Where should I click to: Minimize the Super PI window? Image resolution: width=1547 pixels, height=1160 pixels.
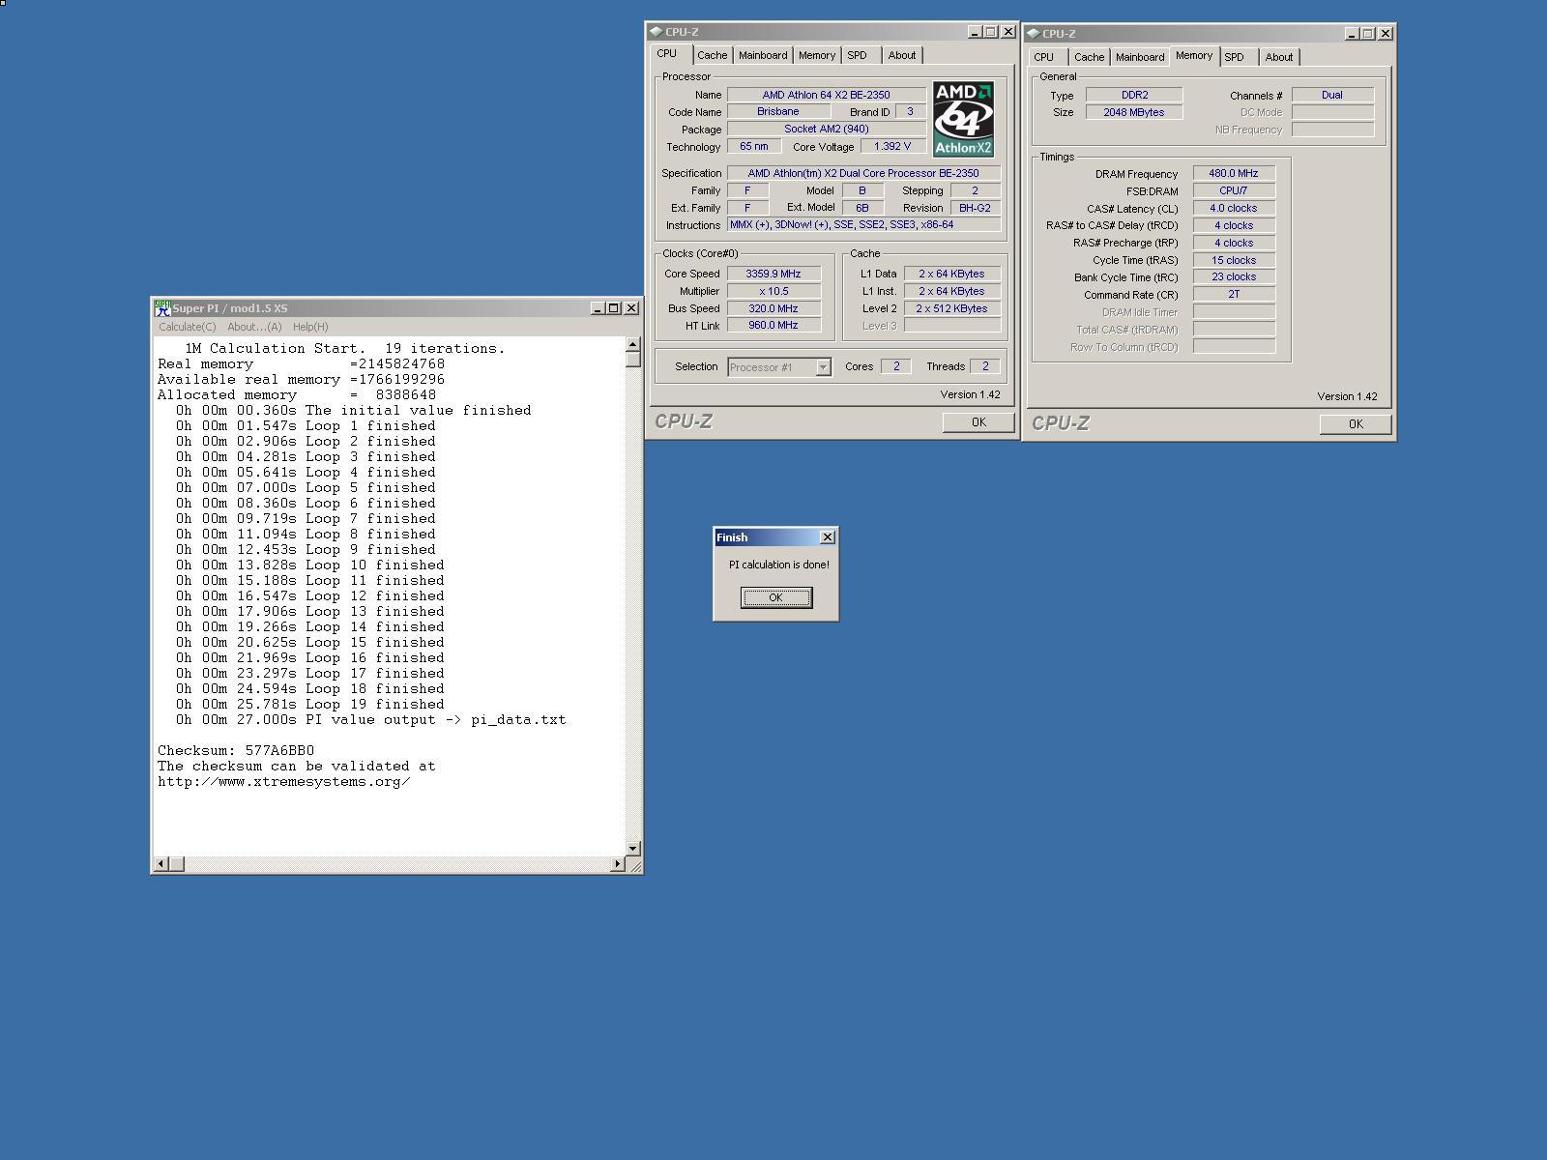click(x=598, y=308)
